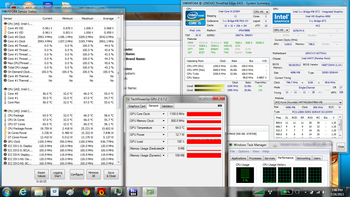Switch to GPU-Z graphics card taskbar icon

coord(149,192)
